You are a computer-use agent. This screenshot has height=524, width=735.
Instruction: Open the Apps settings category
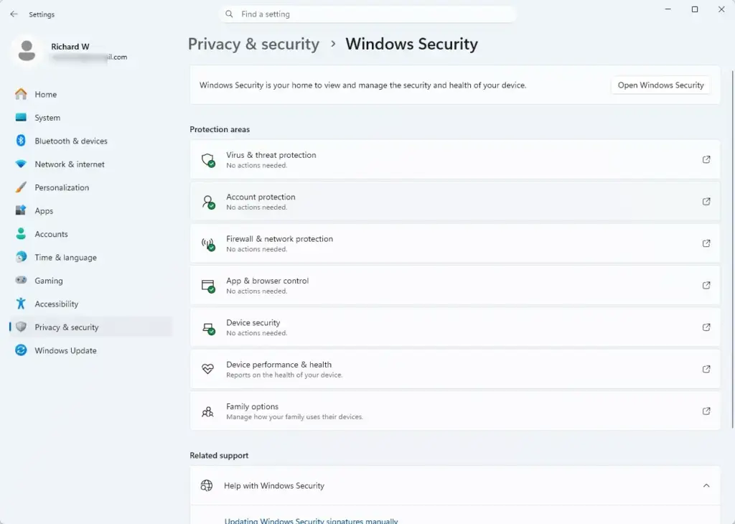[x=90, y=210]
